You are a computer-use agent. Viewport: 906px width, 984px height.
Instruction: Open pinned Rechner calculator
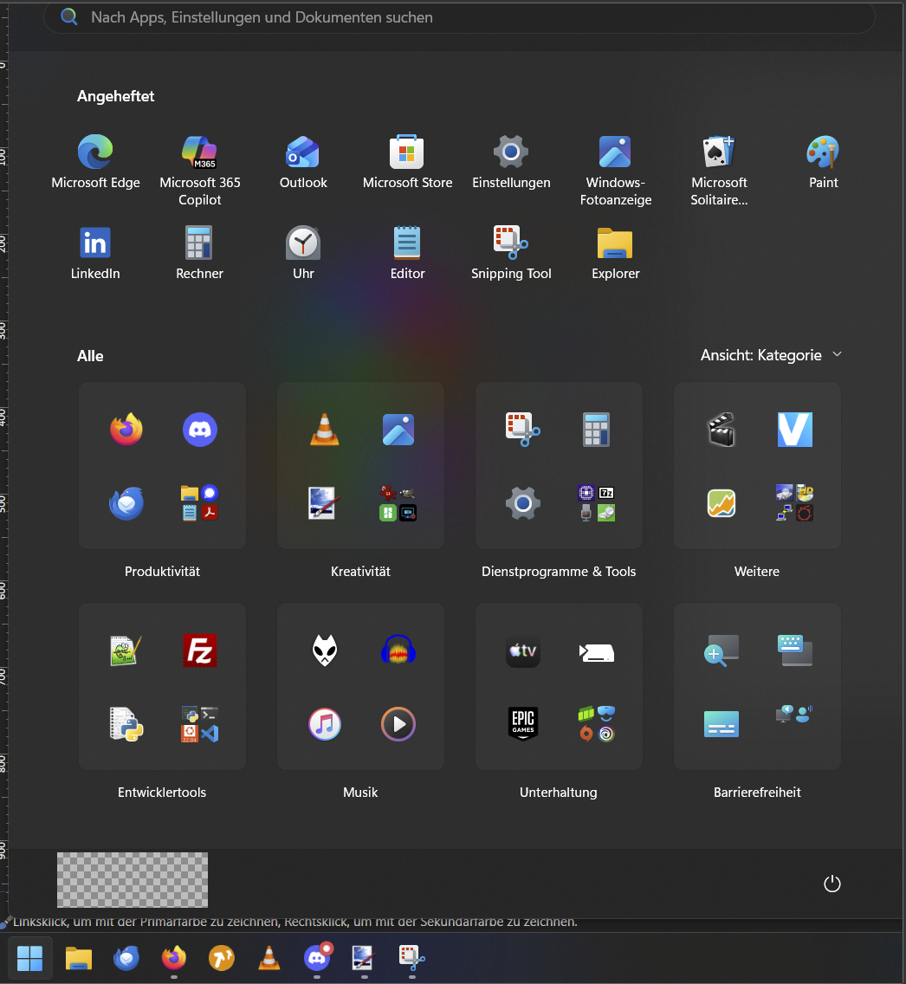pos(199,252)
